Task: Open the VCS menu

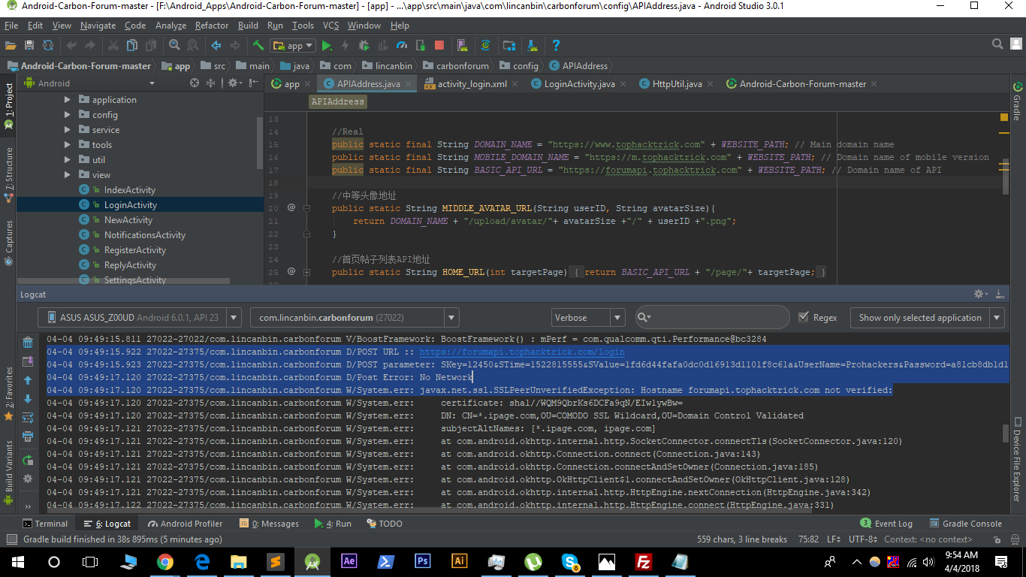Action: click(330, 26)
